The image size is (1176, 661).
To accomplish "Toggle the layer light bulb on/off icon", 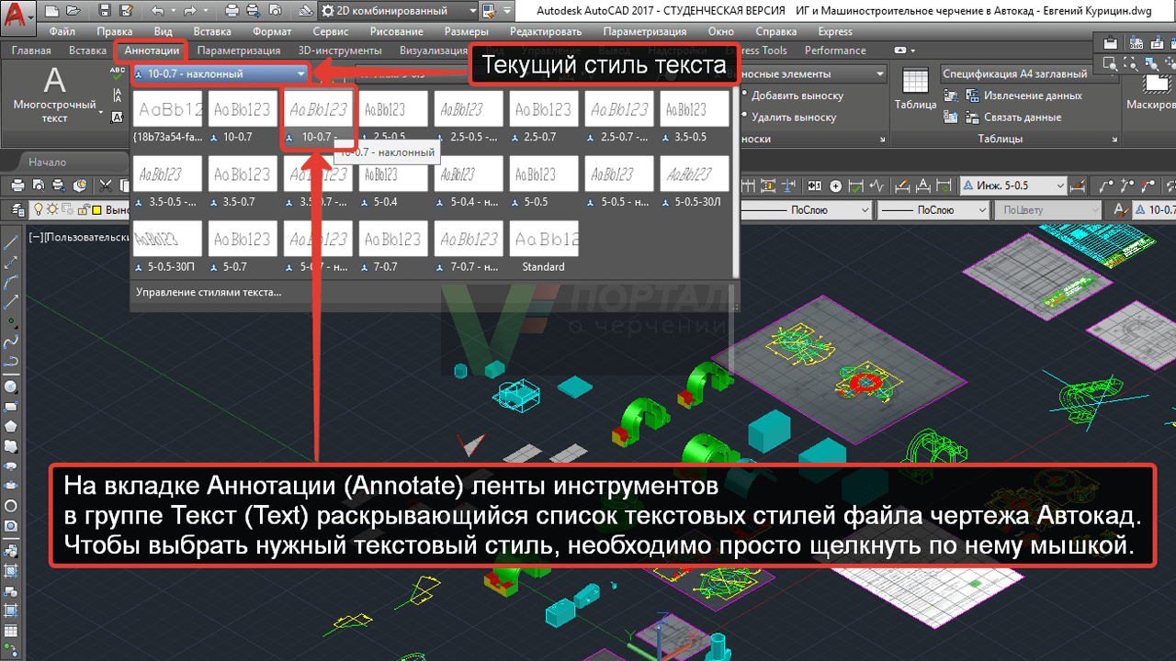I will (x=39, y=209).
